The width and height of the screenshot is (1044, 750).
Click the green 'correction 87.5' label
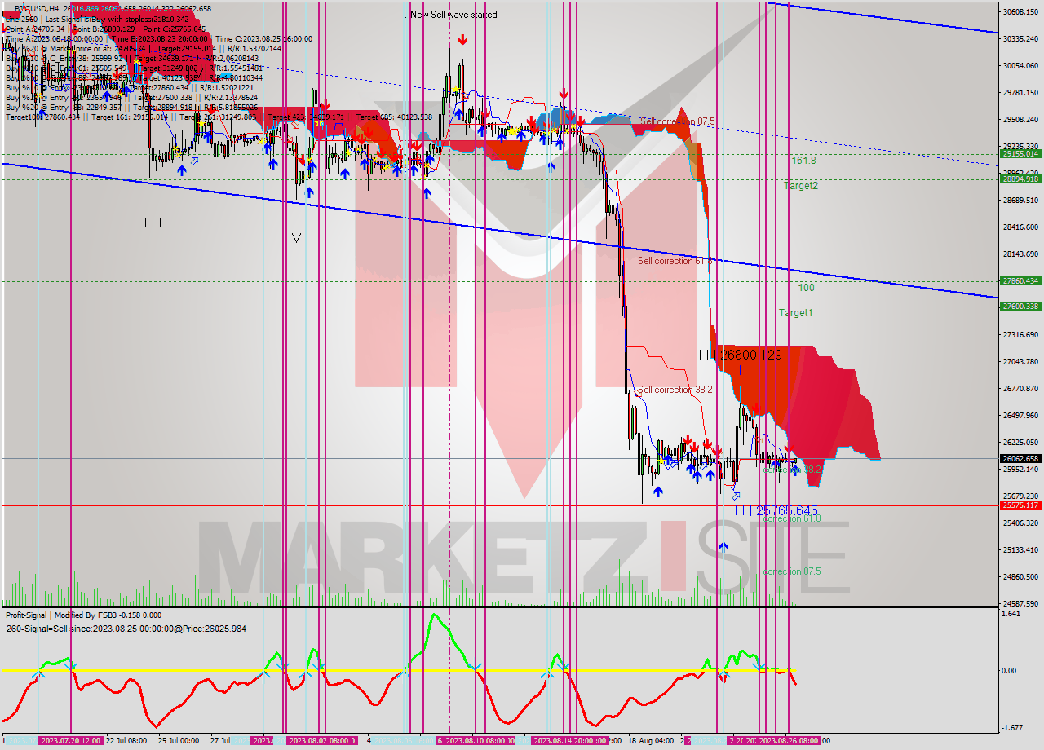tap(792, 571)
